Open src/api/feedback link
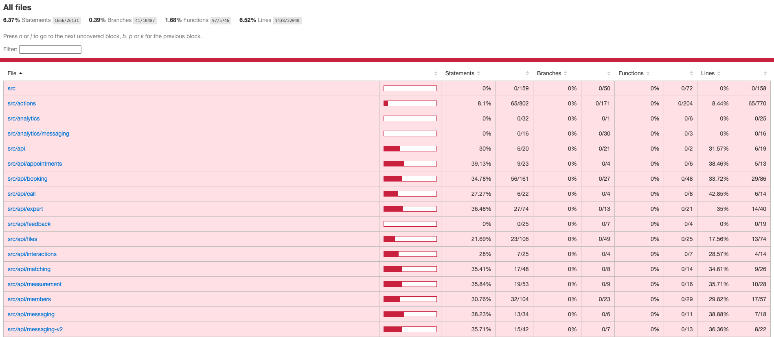This screenshot has width=774, height=337. 29,224
